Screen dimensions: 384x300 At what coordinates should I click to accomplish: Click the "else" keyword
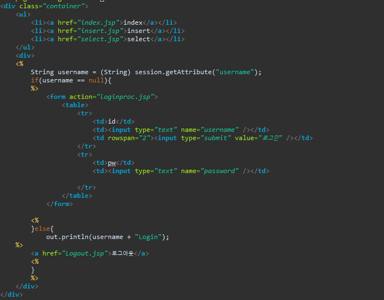pos(42,229)
